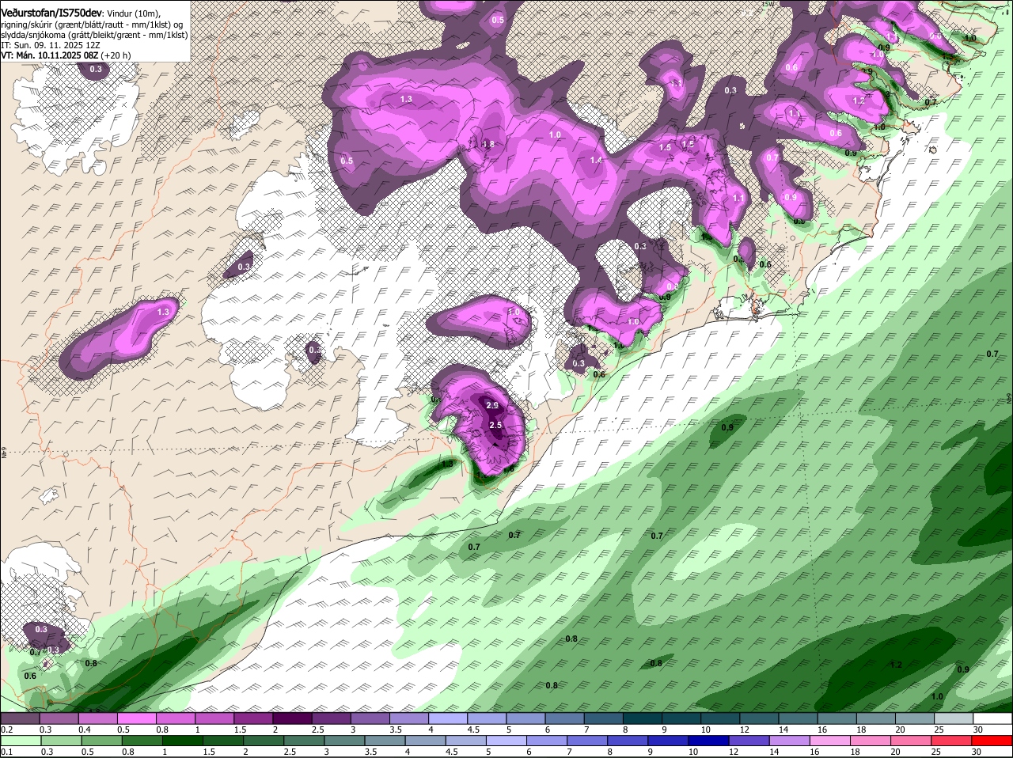The width and height of the screenshot is (1013, 758).
Task: Pick the light periwinkle 4–4.5 snow swatch
Action: tap(448, 718)
